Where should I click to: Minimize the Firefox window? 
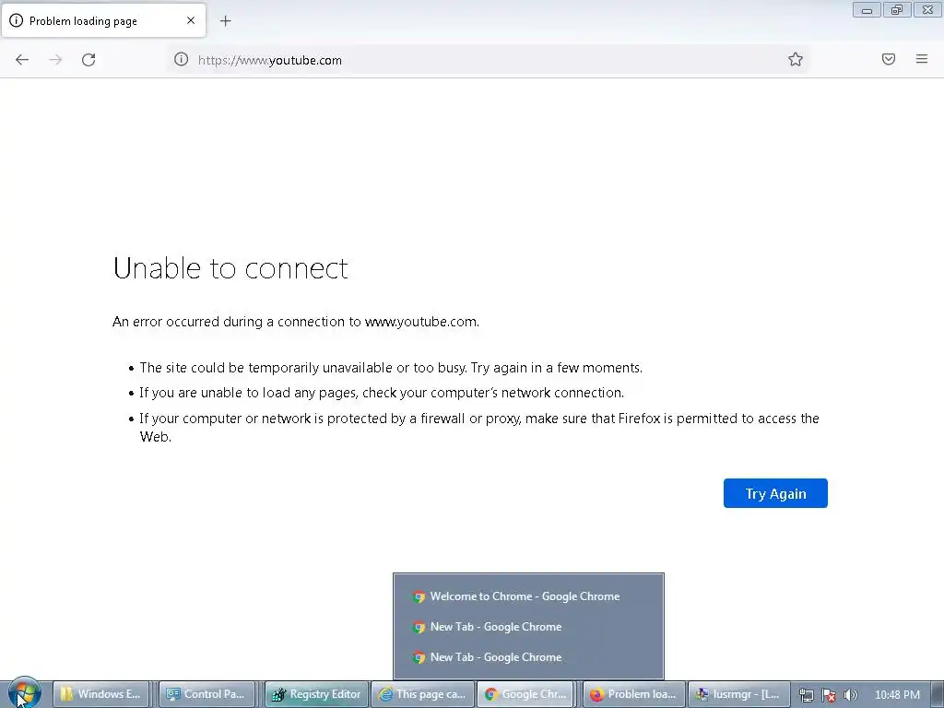(x=867, y=10)
